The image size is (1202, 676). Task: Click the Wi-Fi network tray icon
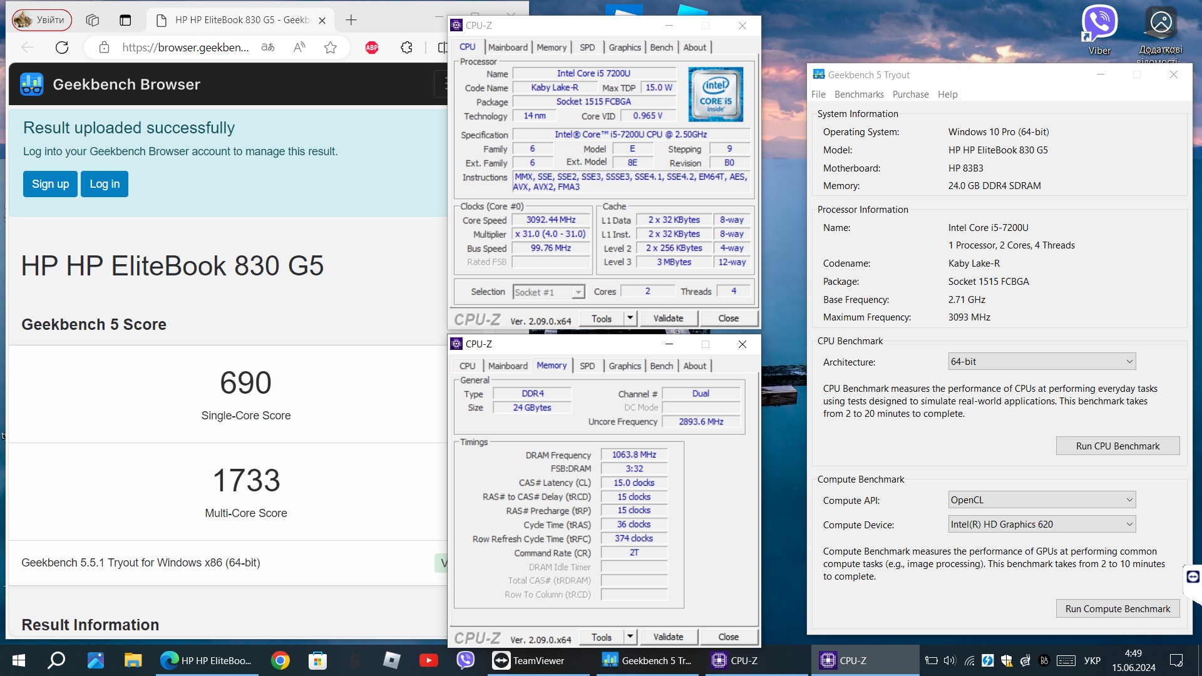tap(969, 660)
